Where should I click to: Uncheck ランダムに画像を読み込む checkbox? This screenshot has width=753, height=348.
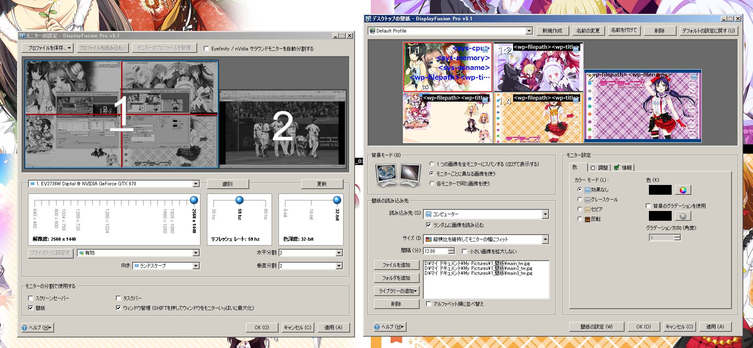(428, 225)
